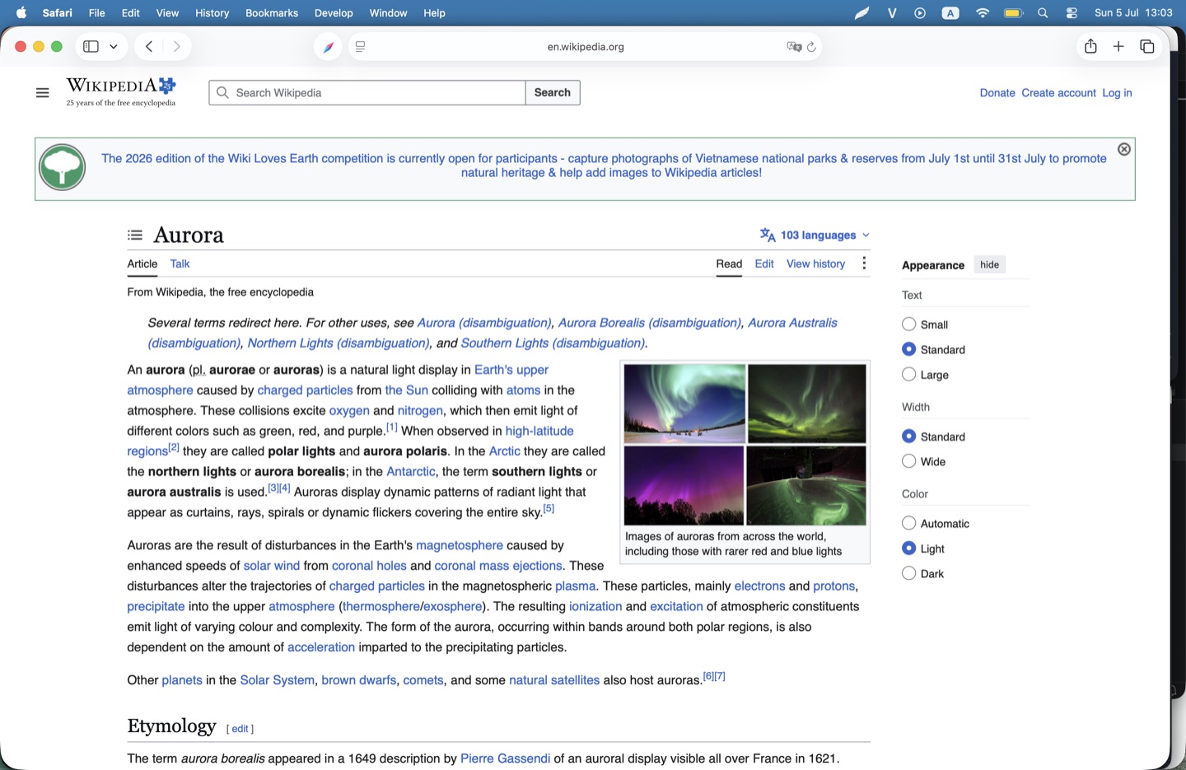Open the top-left green aurora thumbnail
1186x770 pixels.
(x=684, y=404)
